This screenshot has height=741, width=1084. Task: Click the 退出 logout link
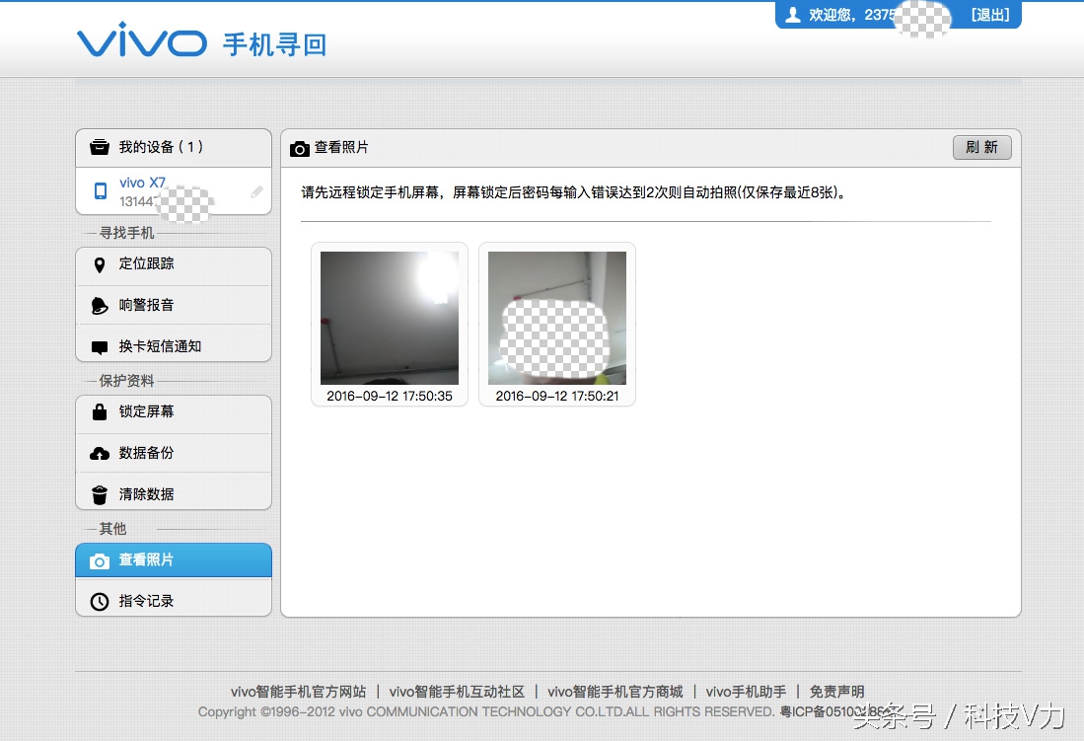[x=989, y=15]
